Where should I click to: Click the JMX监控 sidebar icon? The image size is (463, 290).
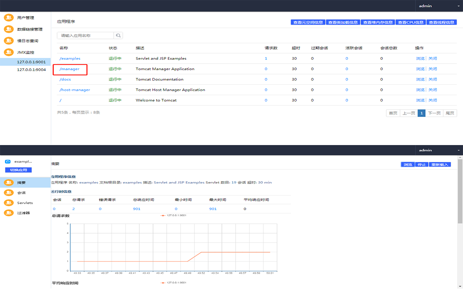[x=8, y=52]
